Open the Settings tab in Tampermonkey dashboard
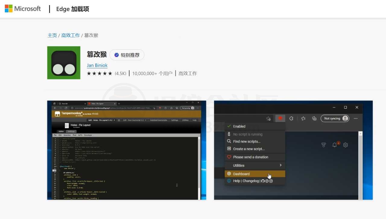 coord(175,120)
